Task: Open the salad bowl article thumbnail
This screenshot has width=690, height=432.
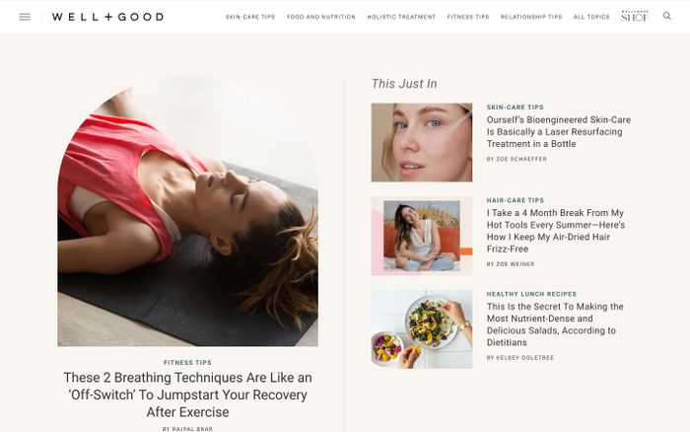Action: (x=422, y=329)
